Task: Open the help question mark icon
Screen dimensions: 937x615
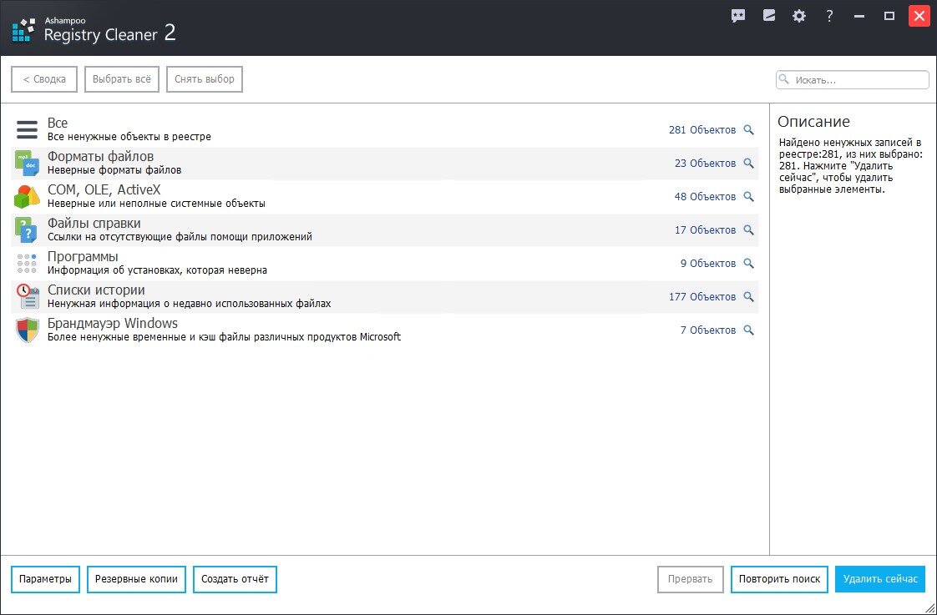Action: pos(829,16)
